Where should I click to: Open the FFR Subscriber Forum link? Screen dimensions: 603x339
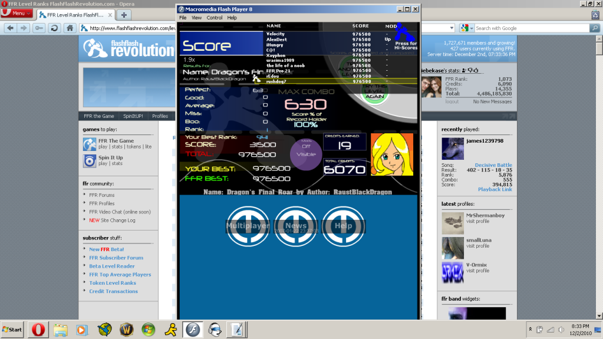[116, 258]
